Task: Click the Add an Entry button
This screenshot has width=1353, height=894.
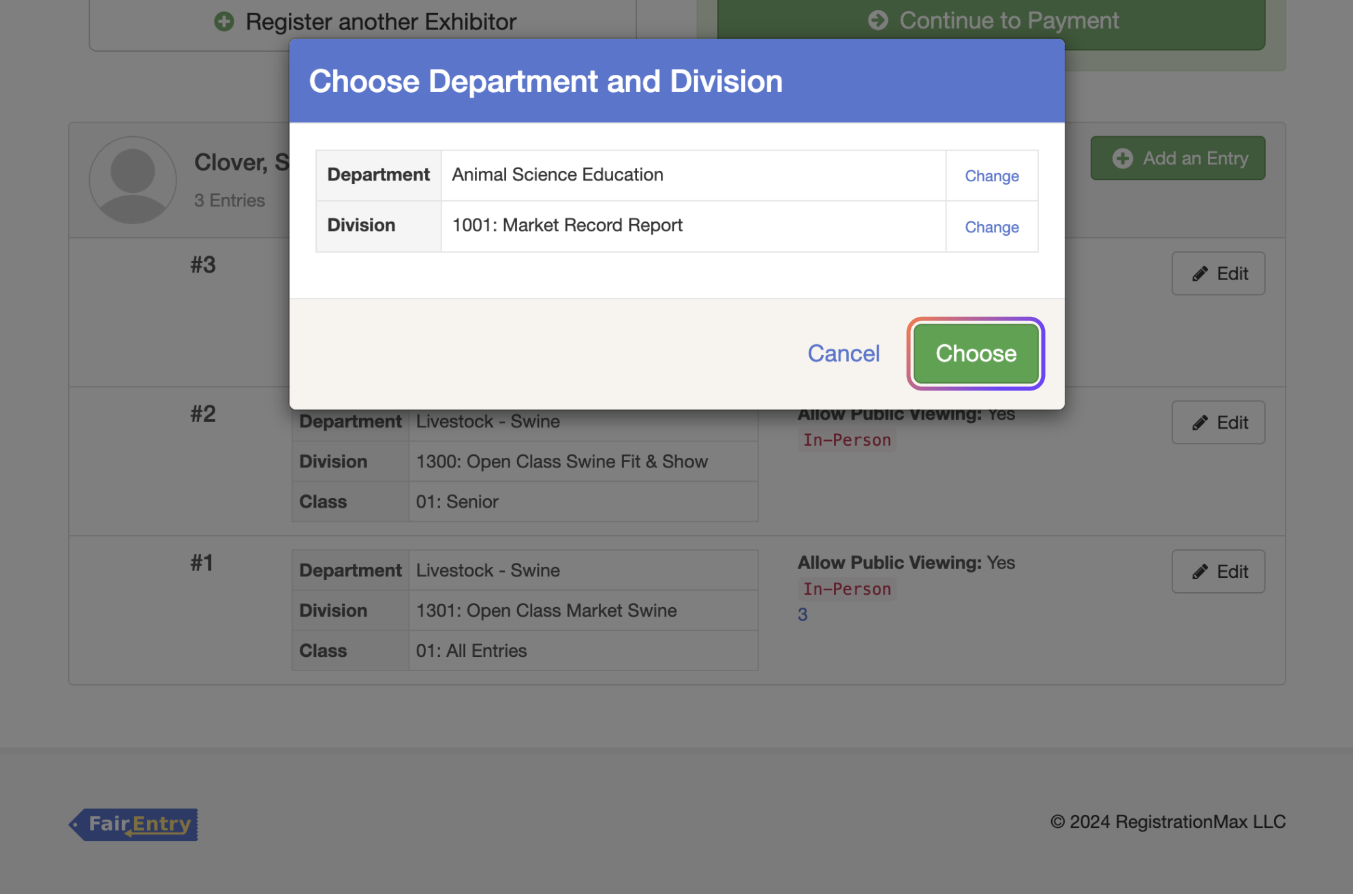Action: pos(1178,158)
